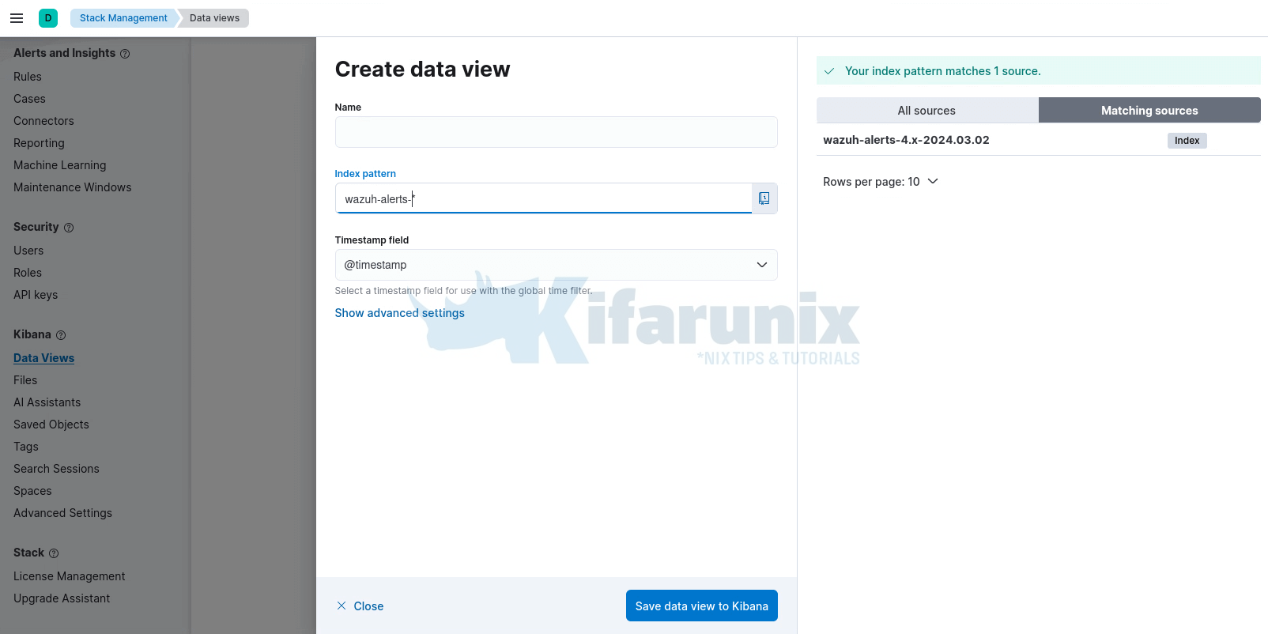
Task: Click help icon beside Alerts and Insights
Action: click(125, 54)
